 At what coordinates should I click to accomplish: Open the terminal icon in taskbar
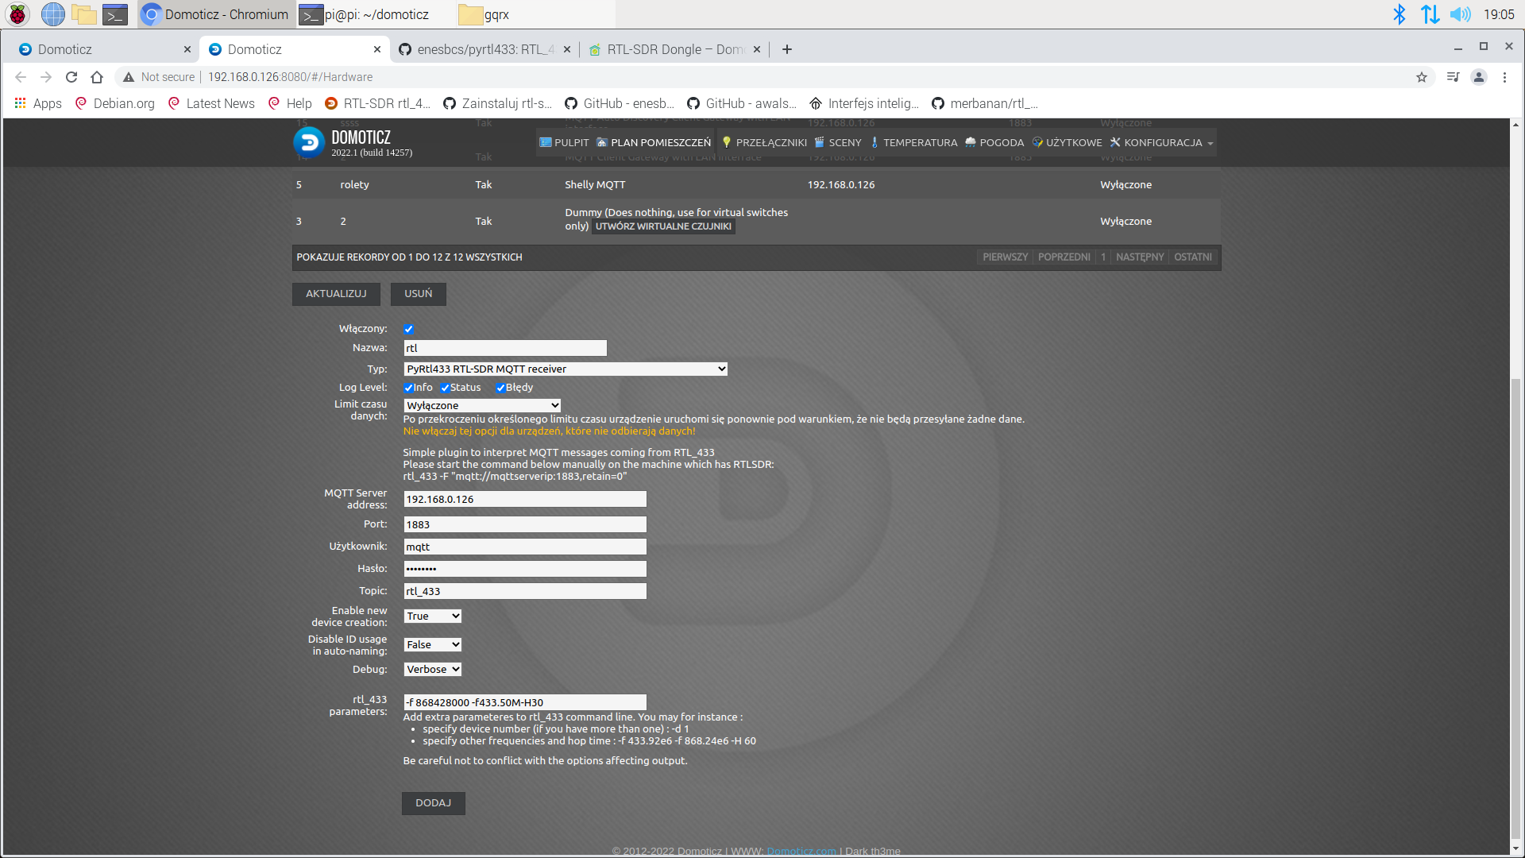point(115,14)
